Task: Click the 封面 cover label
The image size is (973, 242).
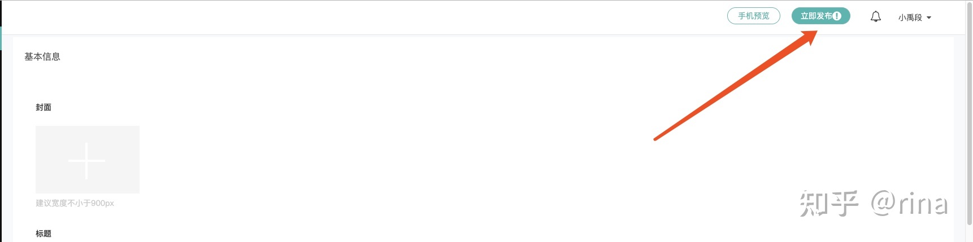Action: [44, 107]
